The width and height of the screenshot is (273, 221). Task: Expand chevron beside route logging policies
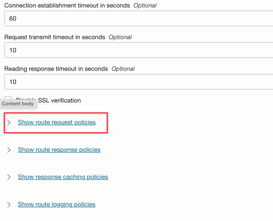[9, 204]
